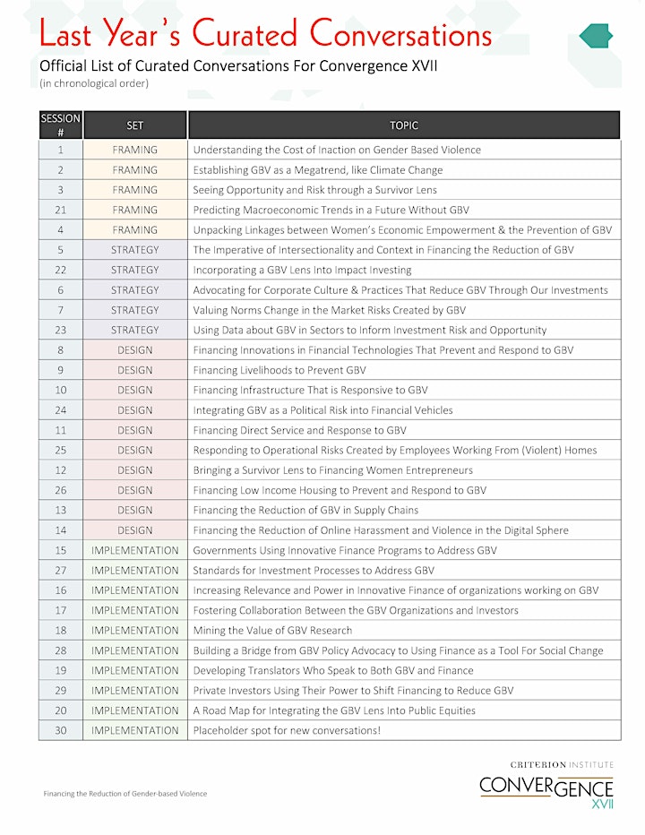Select 'Valuing Norms Change in the Market Risks' topic
This screenshot has height=835, width=645.
tap(329, 310)
